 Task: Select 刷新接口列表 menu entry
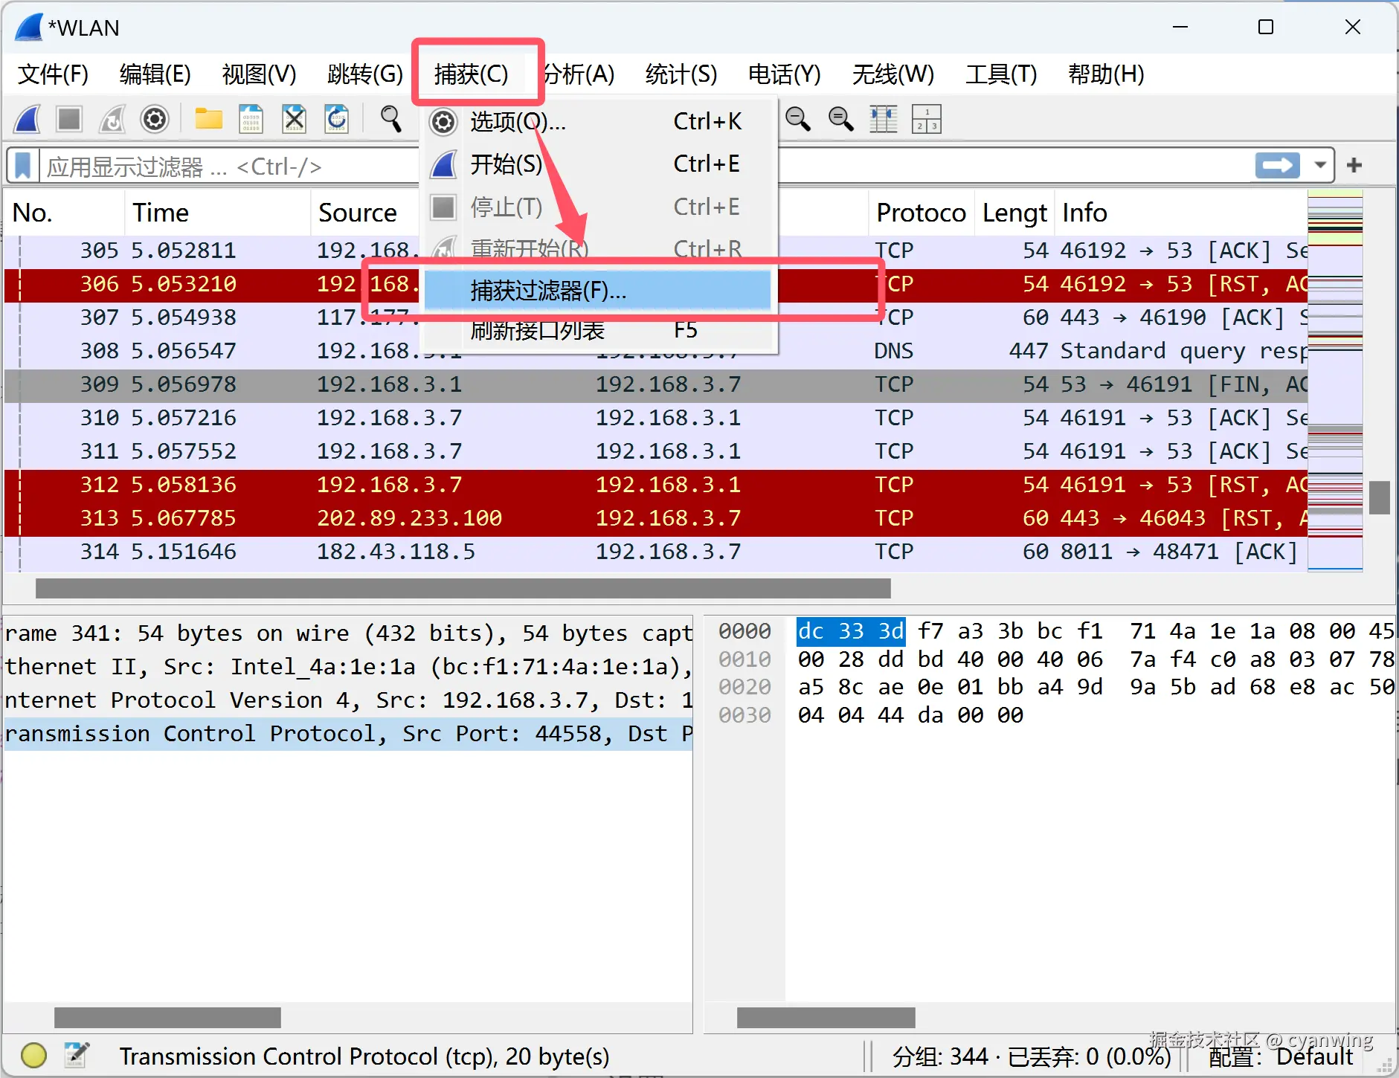(599, 330)
